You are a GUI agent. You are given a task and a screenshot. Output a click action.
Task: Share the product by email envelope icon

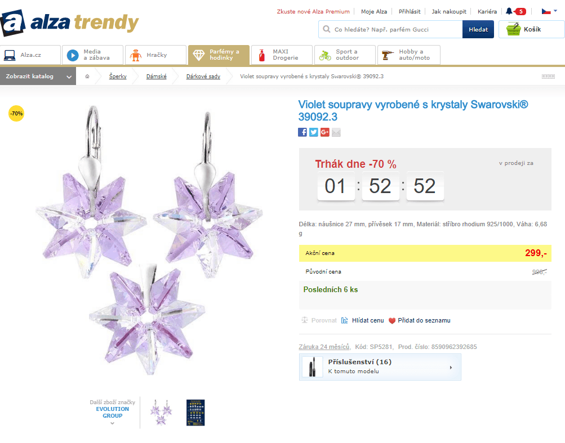pyautogui.click(x=336, y=132)
